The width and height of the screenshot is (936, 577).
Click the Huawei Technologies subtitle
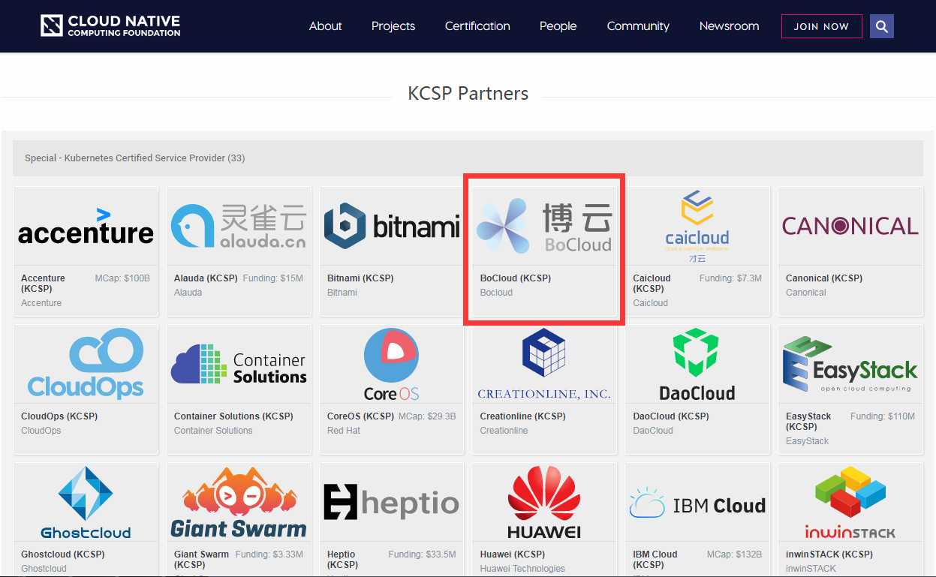tap(522, 569)
